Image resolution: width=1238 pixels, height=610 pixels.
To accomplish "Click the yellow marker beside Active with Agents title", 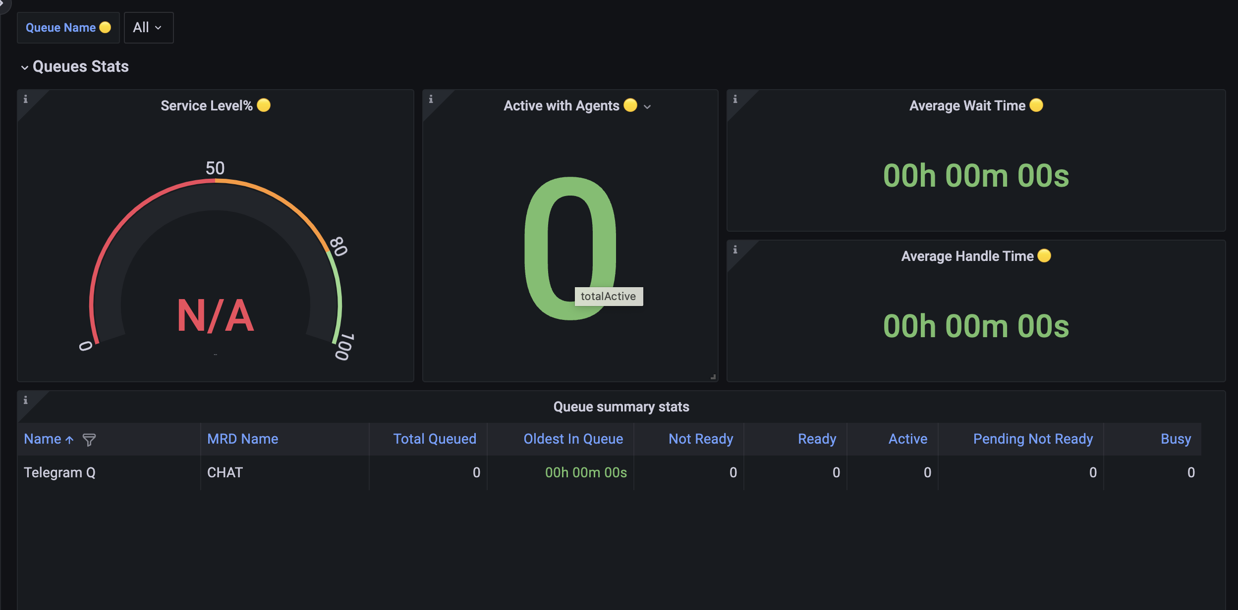I will 630,105.
